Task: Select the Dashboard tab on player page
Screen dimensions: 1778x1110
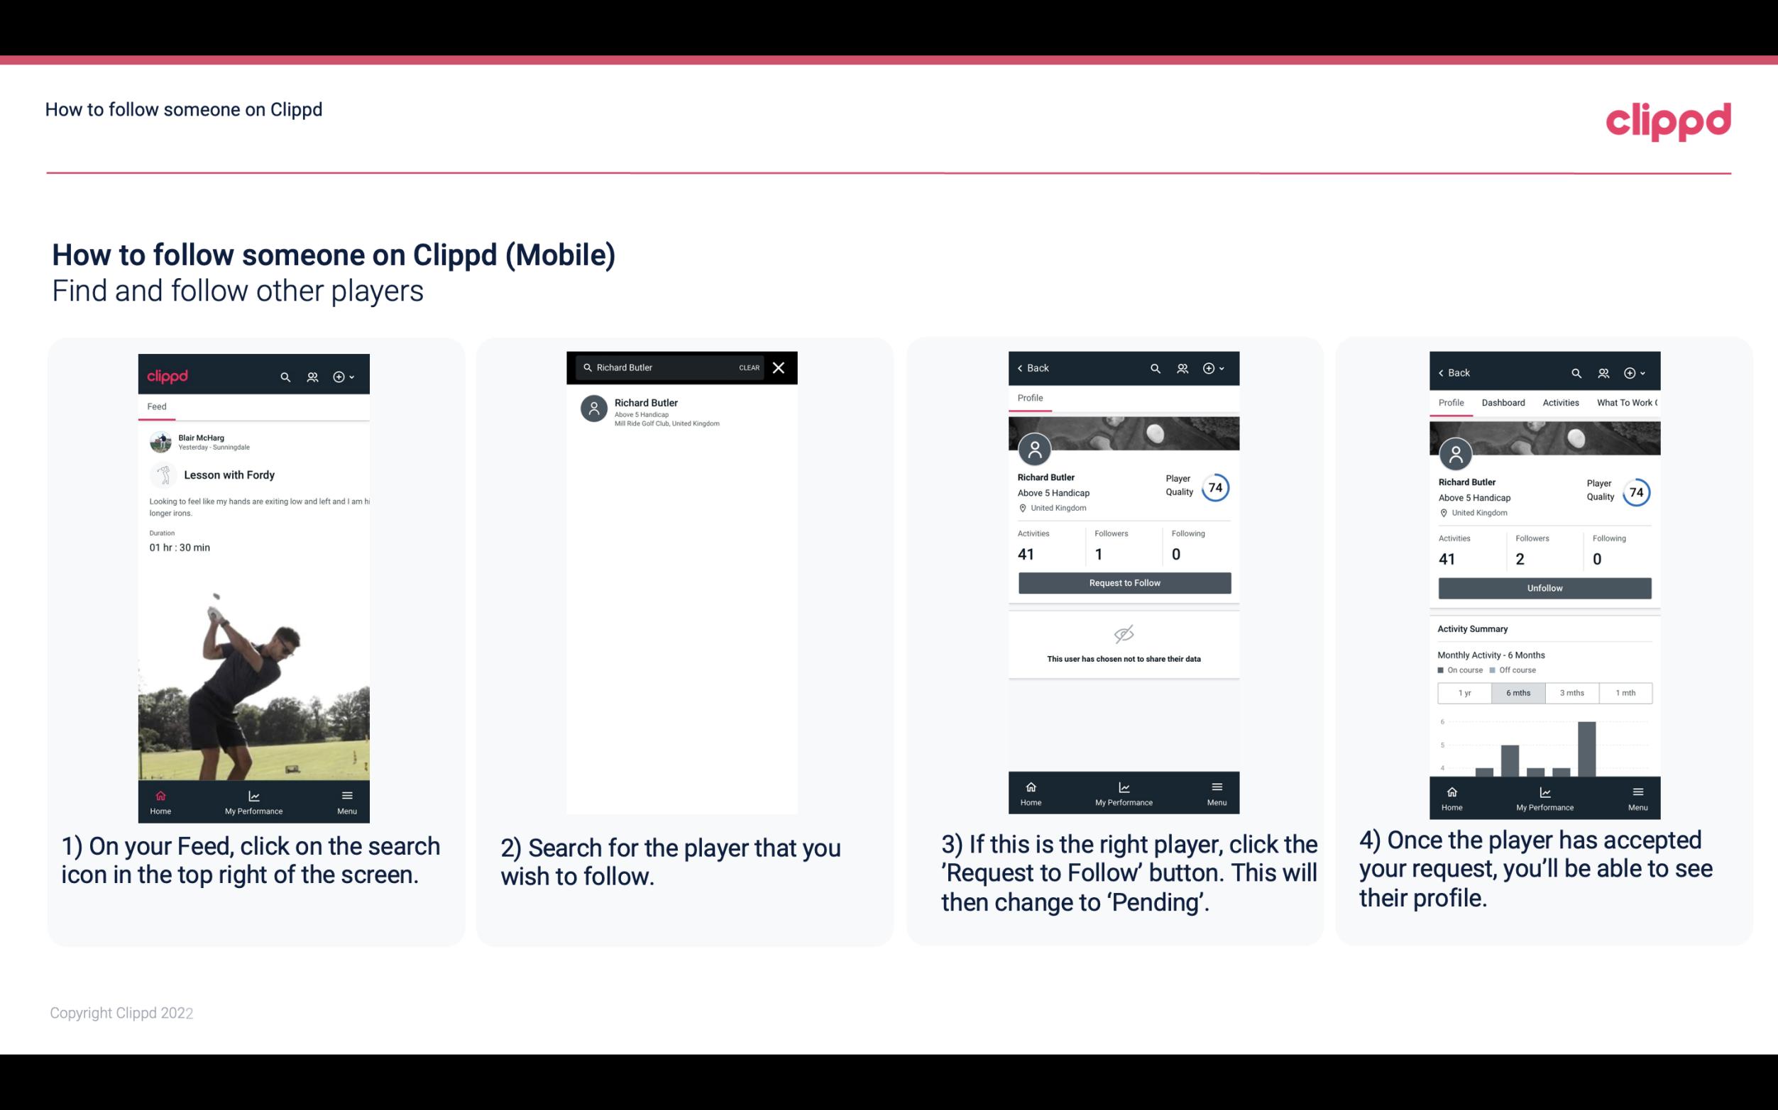Action: pyautogui.click(x=1503, y=401)
